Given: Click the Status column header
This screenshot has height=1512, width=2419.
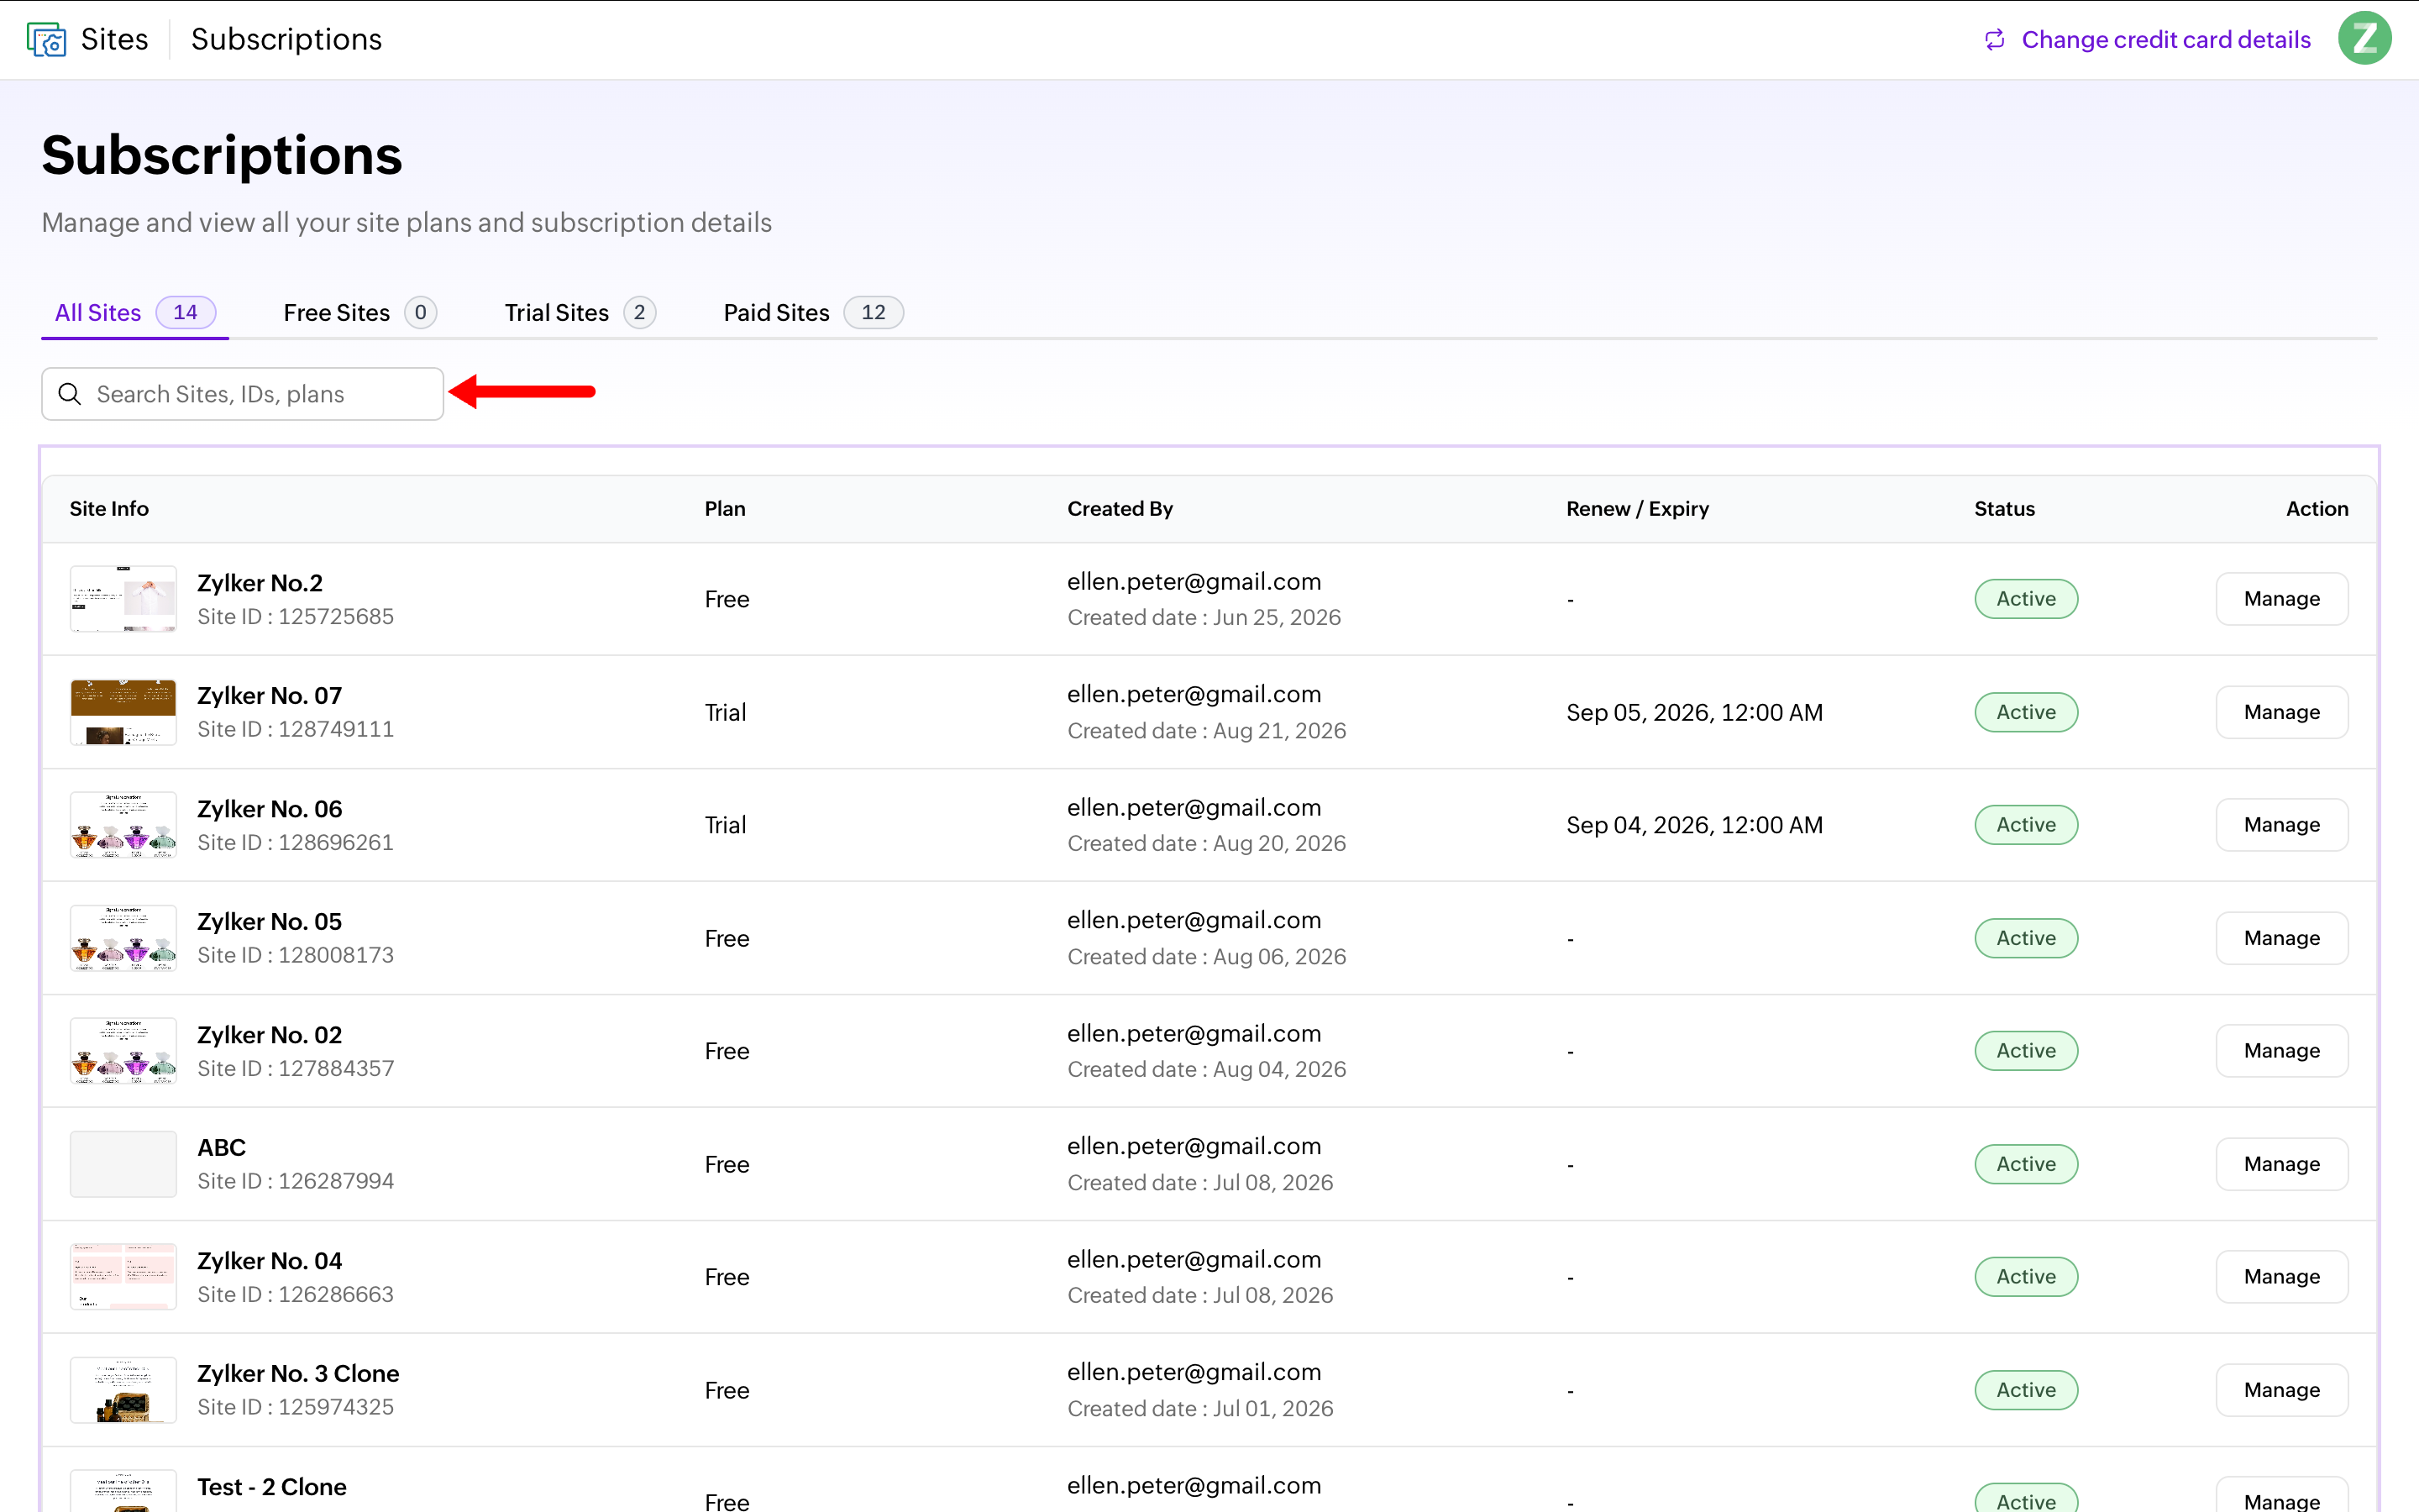Looking at the screenshot, I should pos(2004,508).
